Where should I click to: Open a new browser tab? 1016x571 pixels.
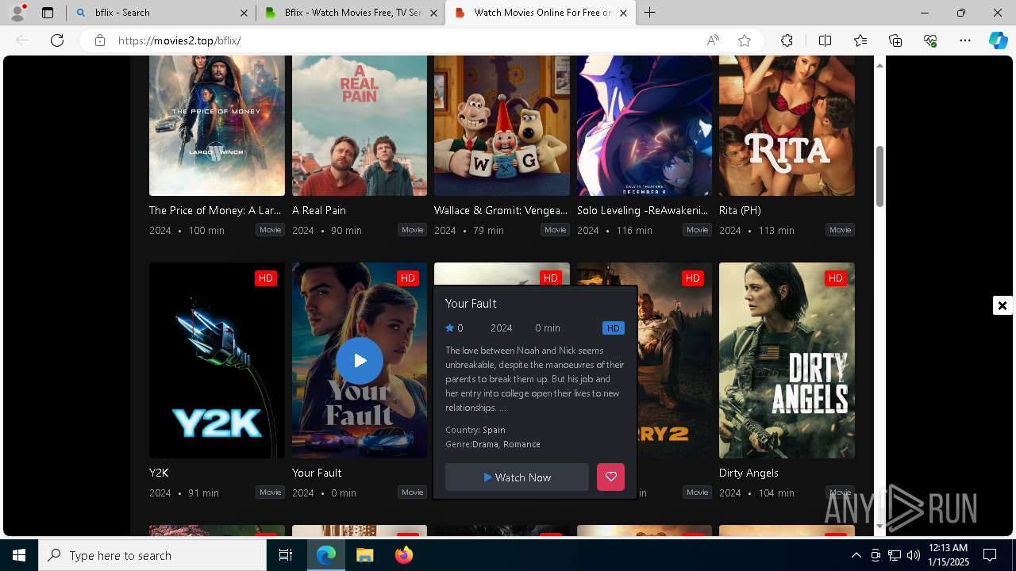point(650,13)
